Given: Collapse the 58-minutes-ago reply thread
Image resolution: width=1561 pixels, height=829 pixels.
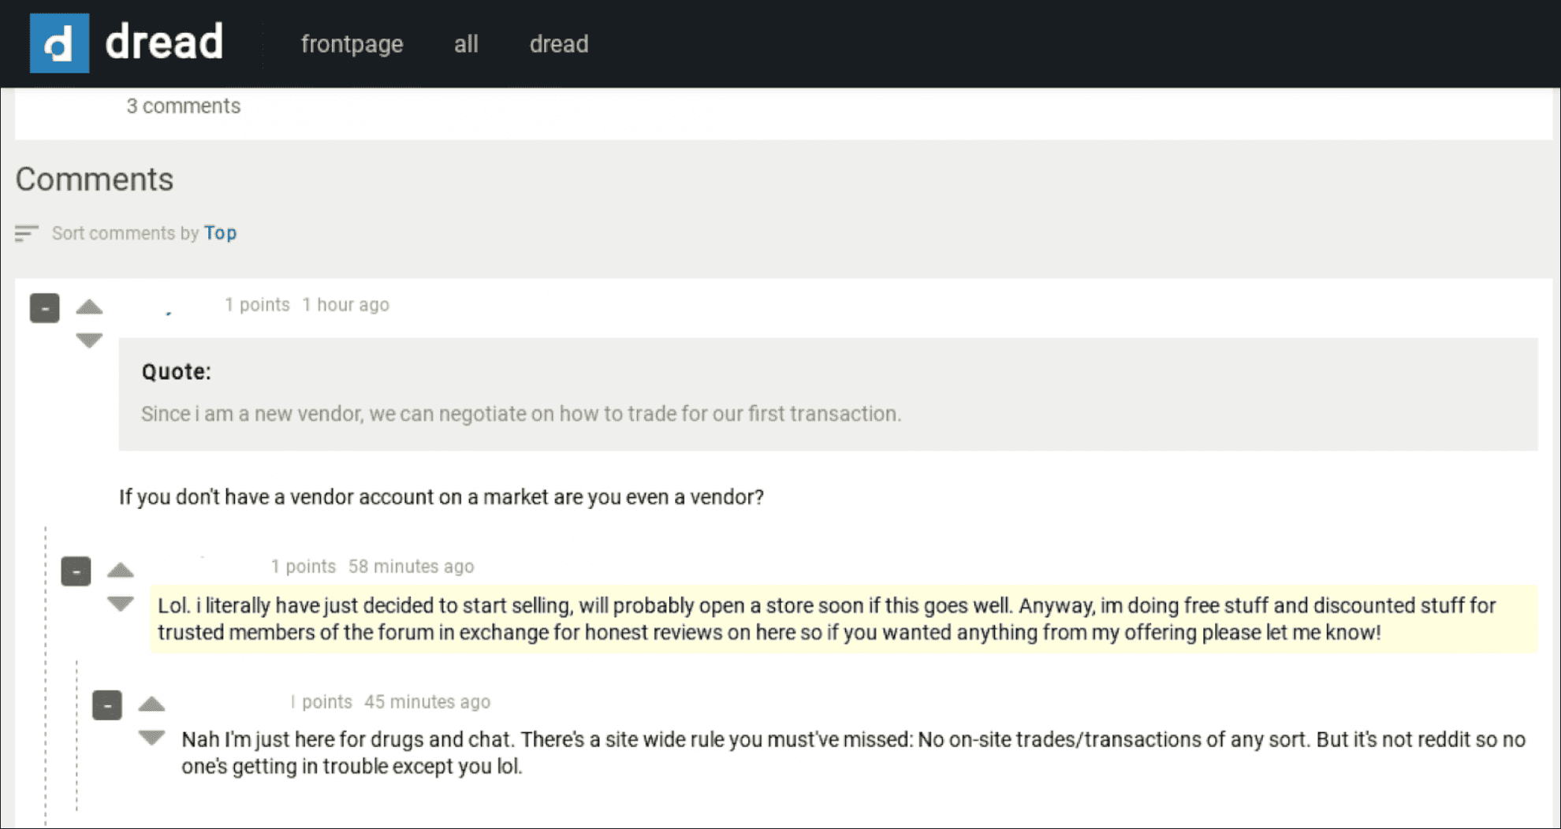Looking at the screenshot, I should click(76, 571).
